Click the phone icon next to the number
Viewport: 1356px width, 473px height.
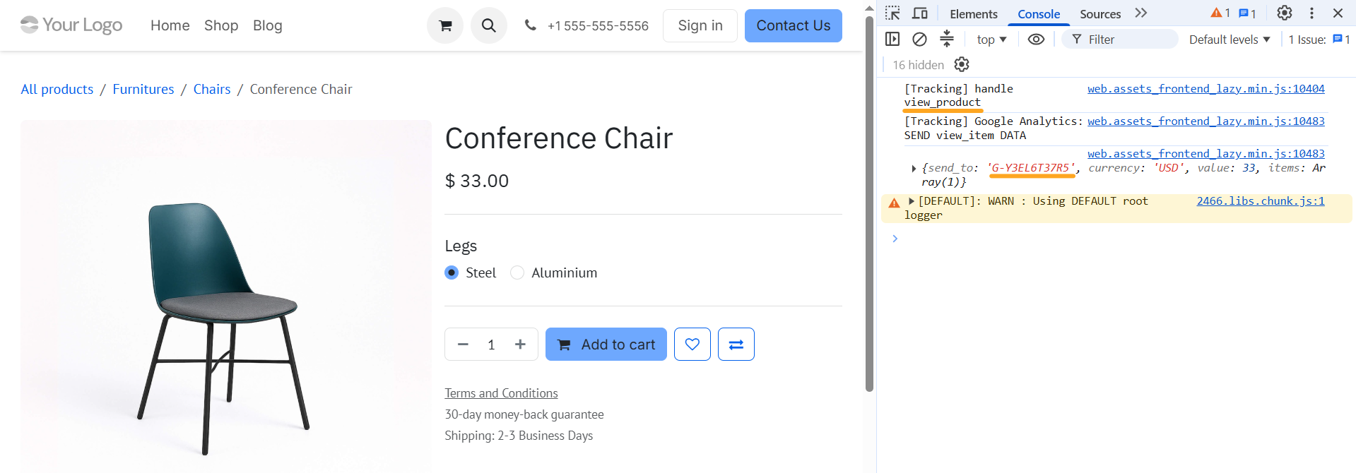pos(530,25)
